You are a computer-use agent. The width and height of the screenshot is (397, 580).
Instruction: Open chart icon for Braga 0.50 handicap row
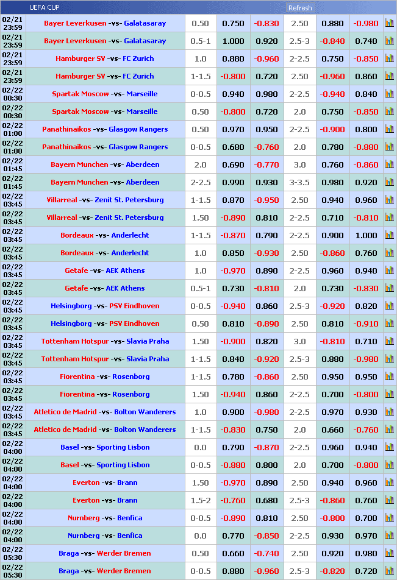pos(390,553)
